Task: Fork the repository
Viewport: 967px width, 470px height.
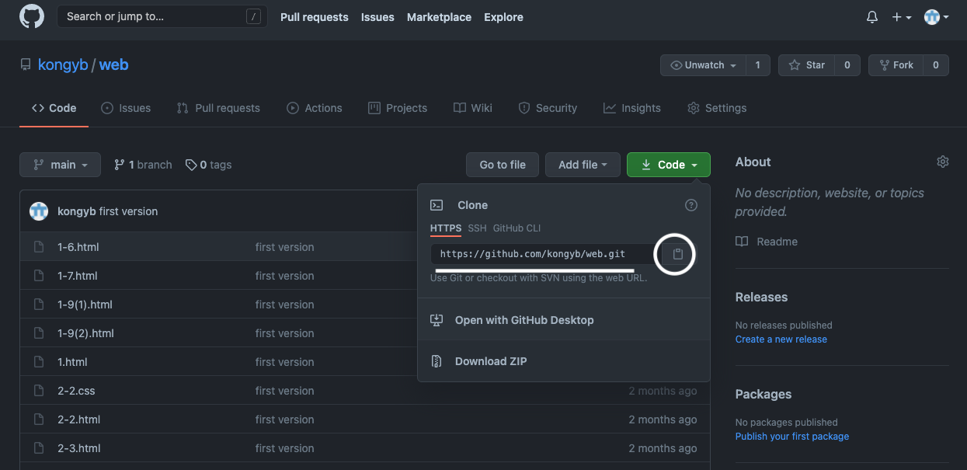Action: 896,65
